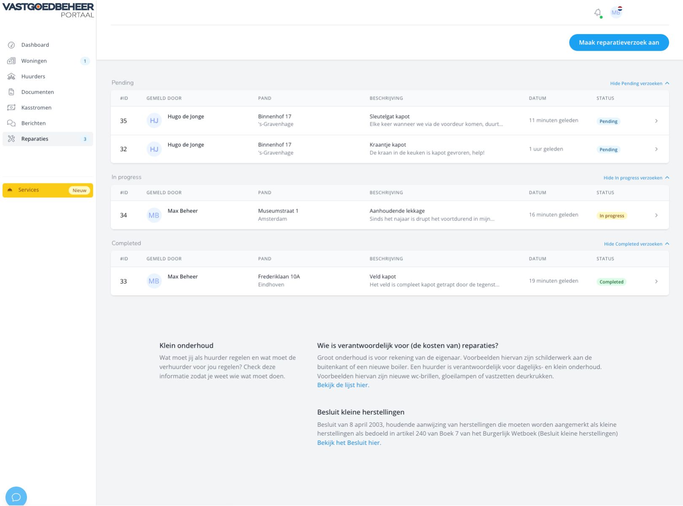Click the notification bell icon
The height and width of the screenshot is (506, 683).
[597, 13]
